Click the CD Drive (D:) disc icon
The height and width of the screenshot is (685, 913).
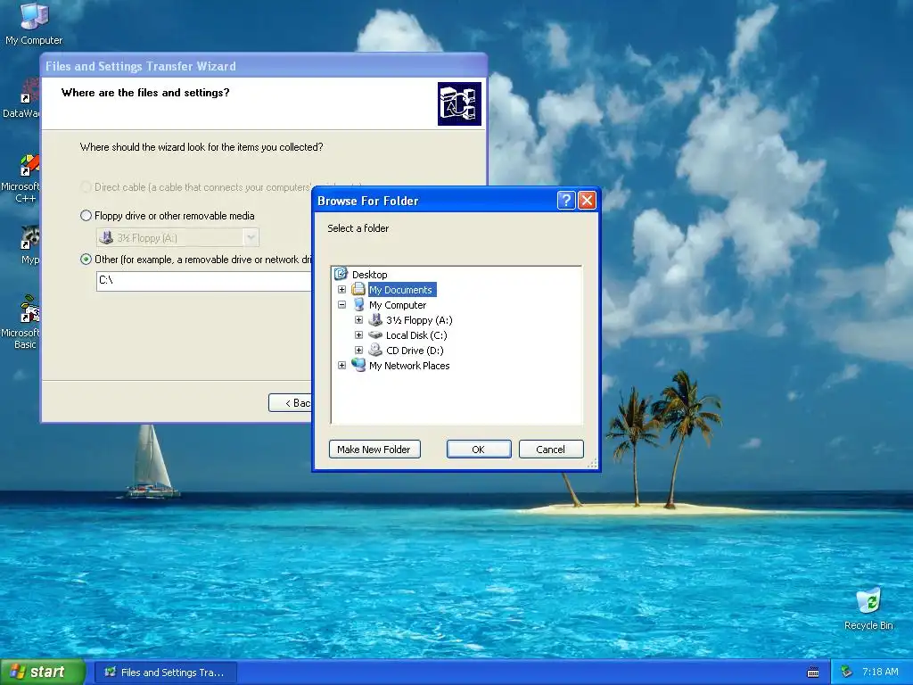pos(376,350)
